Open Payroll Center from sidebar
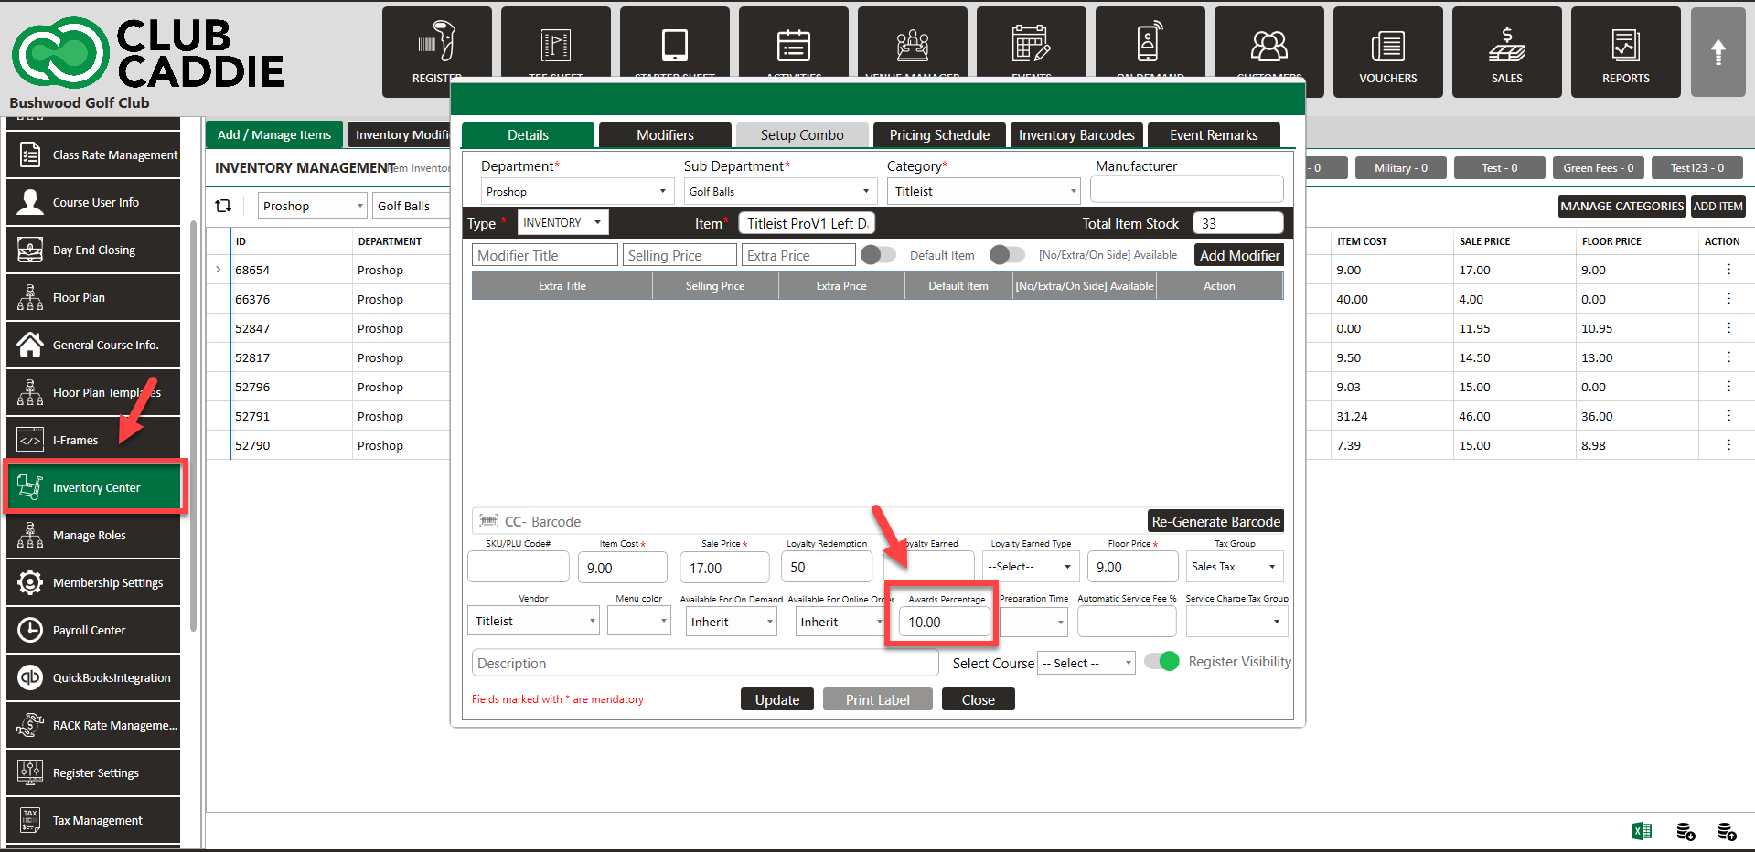Screen dimensions: 1755x852 click(x=93, y=630)
